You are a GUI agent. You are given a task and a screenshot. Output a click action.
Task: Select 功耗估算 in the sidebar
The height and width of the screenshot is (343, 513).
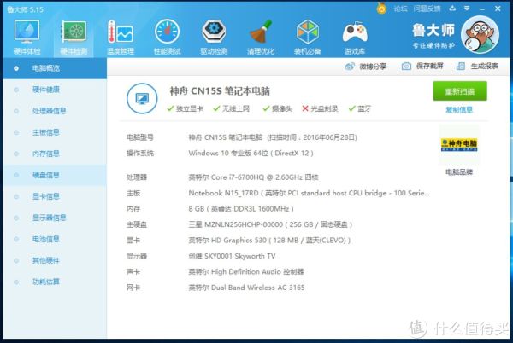pos(55,282)
